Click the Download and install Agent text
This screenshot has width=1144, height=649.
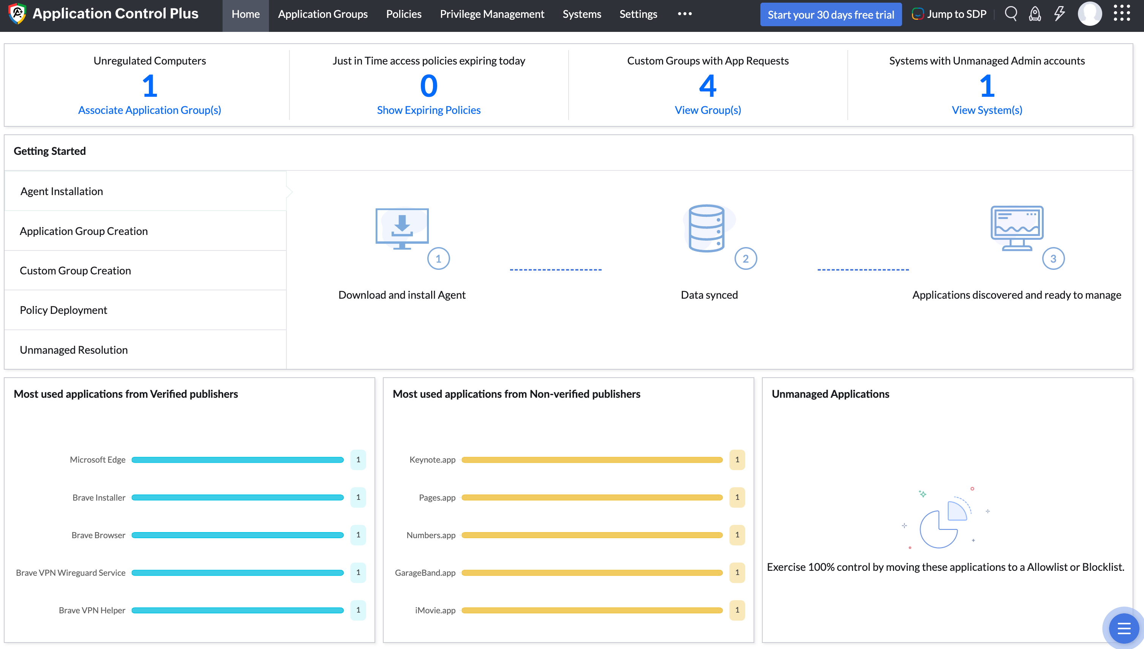click(402, 295)
